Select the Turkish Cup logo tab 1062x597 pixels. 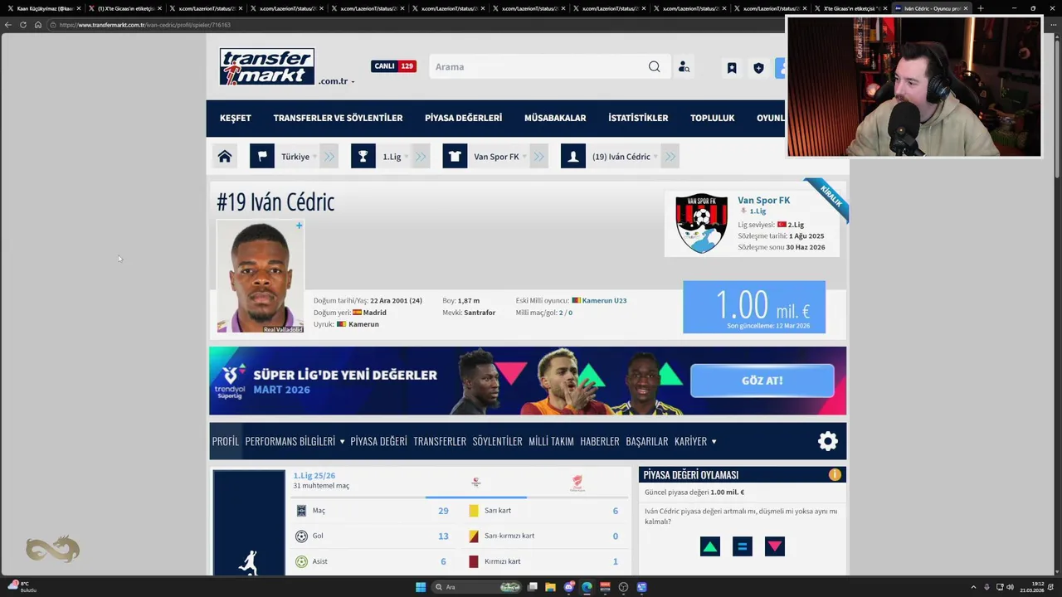pos(577,483)
